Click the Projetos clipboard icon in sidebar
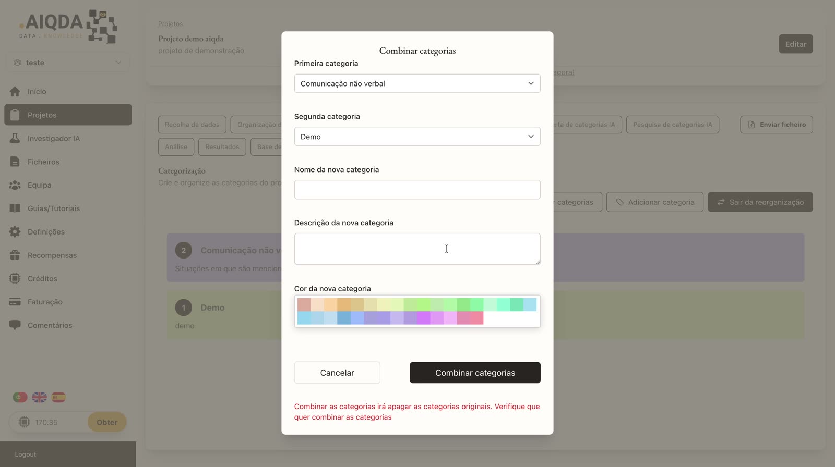 (x=15, y=115)
